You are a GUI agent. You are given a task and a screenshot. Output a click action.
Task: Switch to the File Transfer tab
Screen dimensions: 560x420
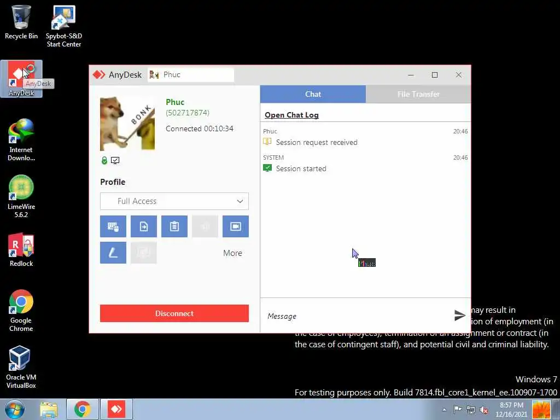pyautogui.click(x=418, y=94)
